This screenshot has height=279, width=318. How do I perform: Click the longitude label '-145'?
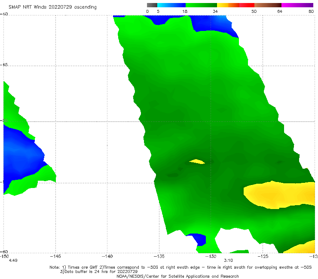(55, 257)
